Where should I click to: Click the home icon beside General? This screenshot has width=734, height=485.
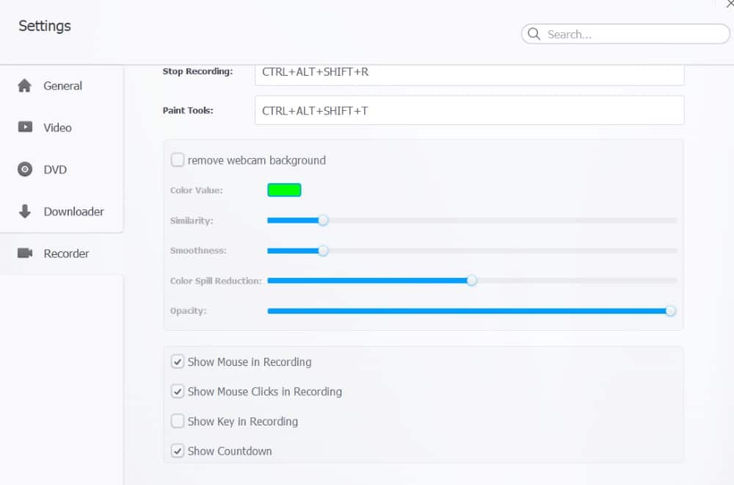(25, 86)
